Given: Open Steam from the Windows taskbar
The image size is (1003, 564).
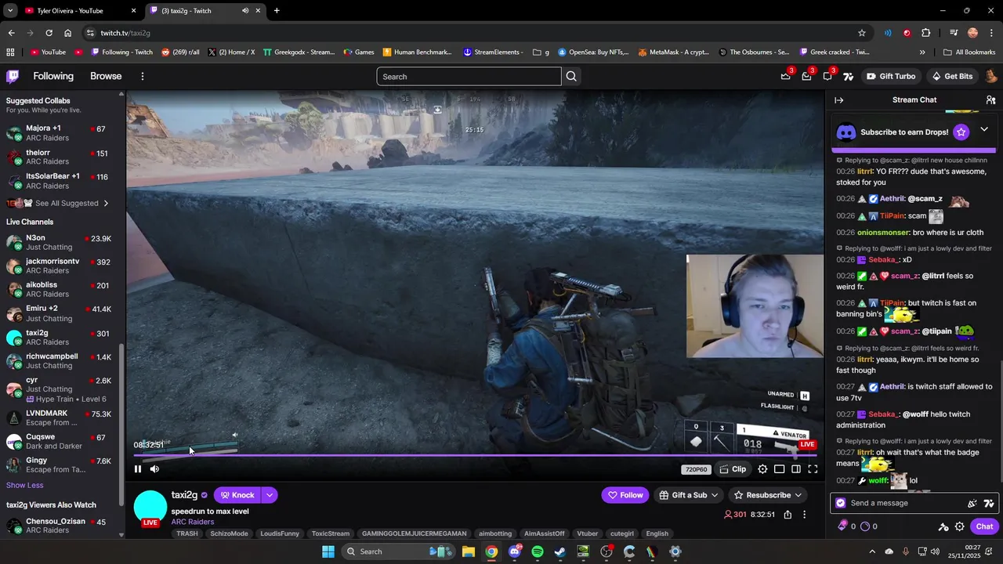Looking at the screenshot, I should [560, 551].
